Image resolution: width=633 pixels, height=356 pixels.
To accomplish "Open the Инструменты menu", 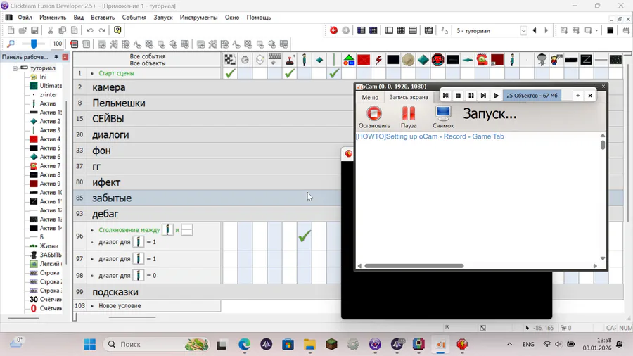I will (198, 18).
